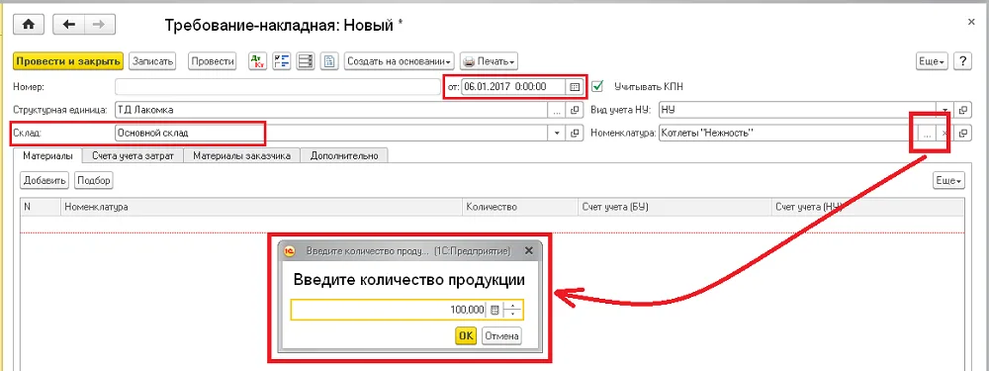
Task: Open the calendar icon next to the date
Action: click(x=575, y=86)
